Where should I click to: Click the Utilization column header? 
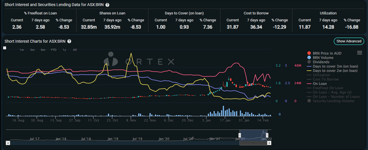click(328, 13)
